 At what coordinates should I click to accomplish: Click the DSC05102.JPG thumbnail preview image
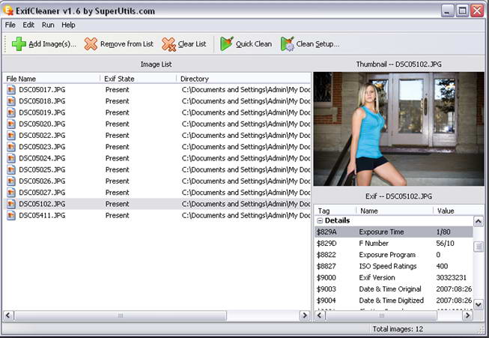pyautogui.click(x=399, y=129)
